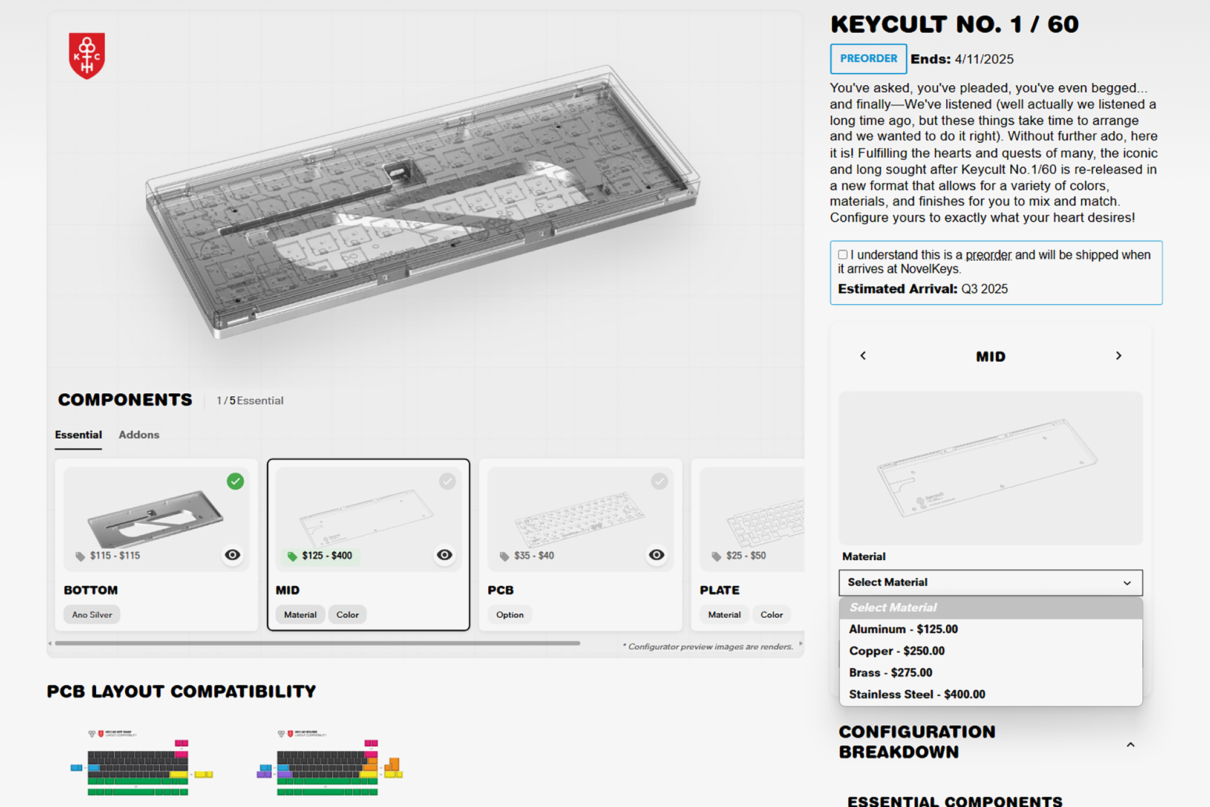
Task: Check the preorder acknowledgement checkbox
Action: (x=843, y=255)
